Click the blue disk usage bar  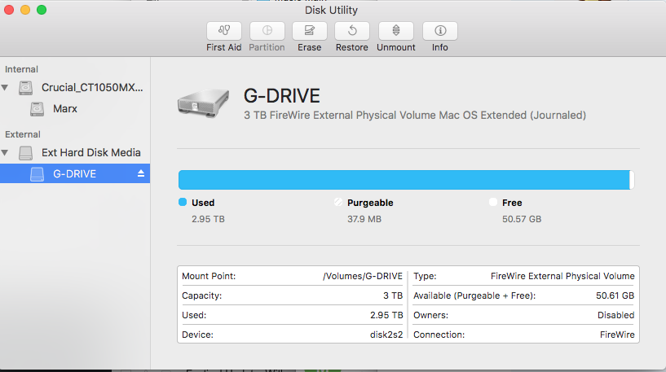(404, 180)
